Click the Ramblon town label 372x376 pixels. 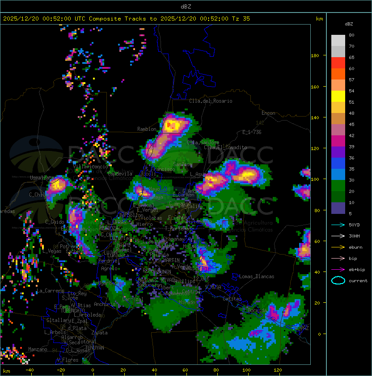[147, 129]
